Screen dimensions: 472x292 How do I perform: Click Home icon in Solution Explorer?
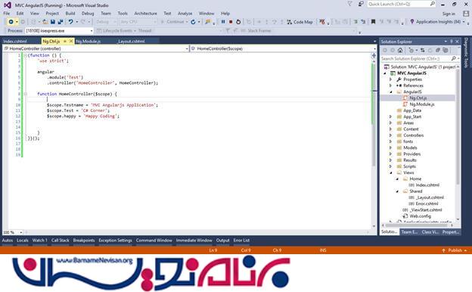(x=400, y=50)
